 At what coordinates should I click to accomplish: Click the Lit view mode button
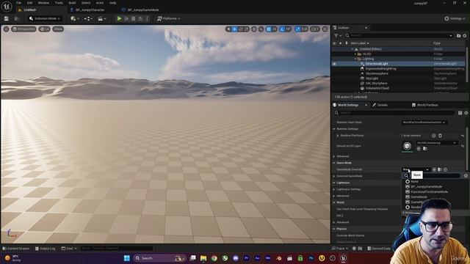(44, 29)
